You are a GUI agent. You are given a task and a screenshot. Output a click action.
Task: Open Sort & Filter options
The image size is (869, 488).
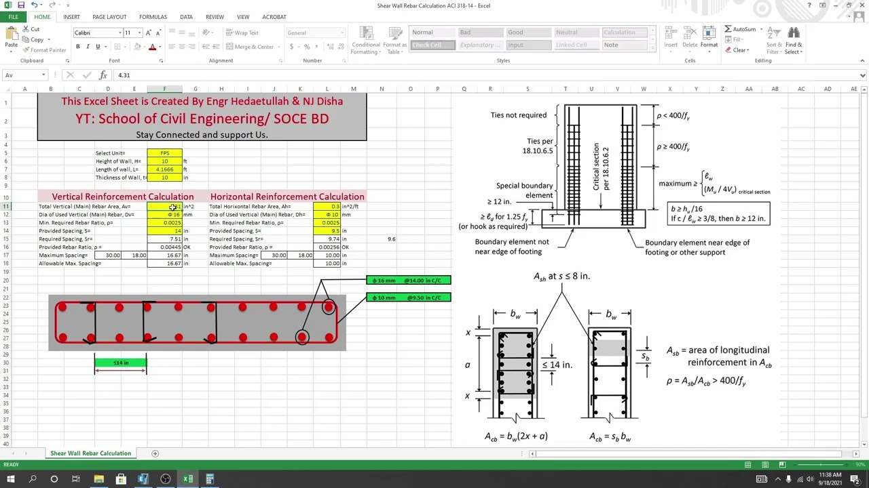774,41
